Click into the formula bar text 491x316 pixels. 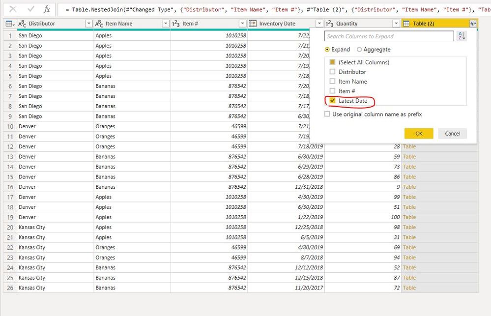tap(274, 9)
